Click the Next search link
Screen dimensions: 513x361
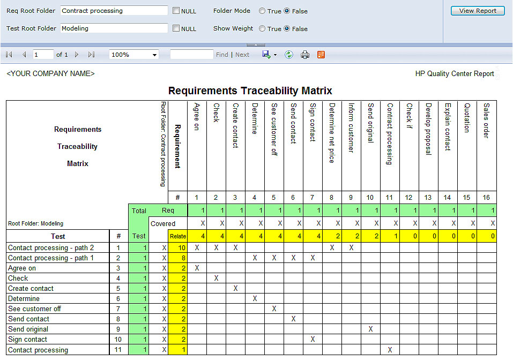(x=242, y=55)
